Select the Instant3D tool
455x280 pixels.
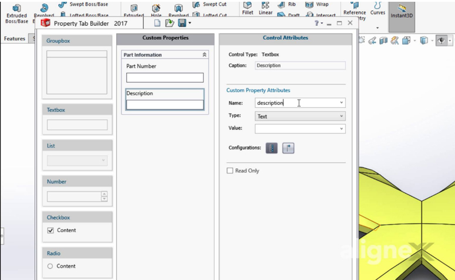402,11
